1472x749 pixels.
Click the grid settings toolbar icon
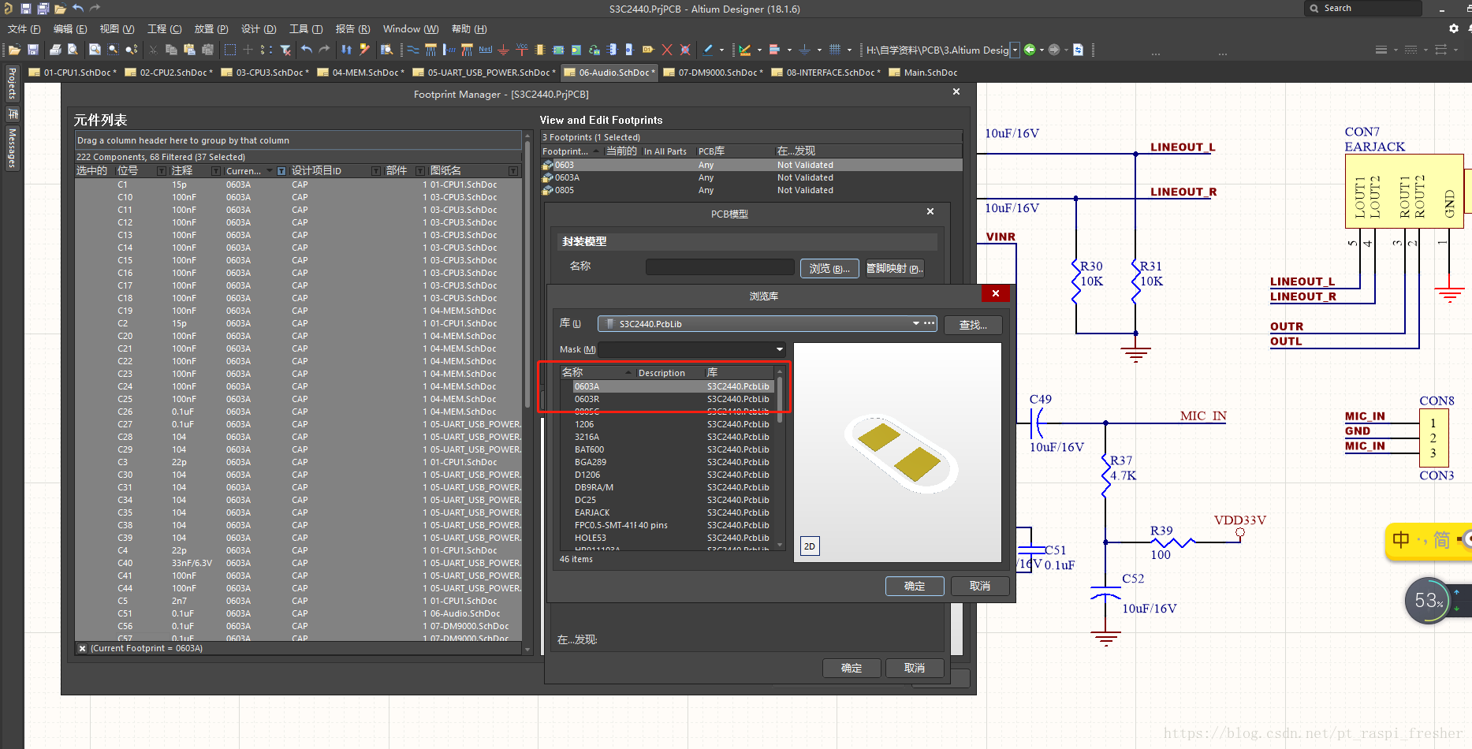(835, 50)
